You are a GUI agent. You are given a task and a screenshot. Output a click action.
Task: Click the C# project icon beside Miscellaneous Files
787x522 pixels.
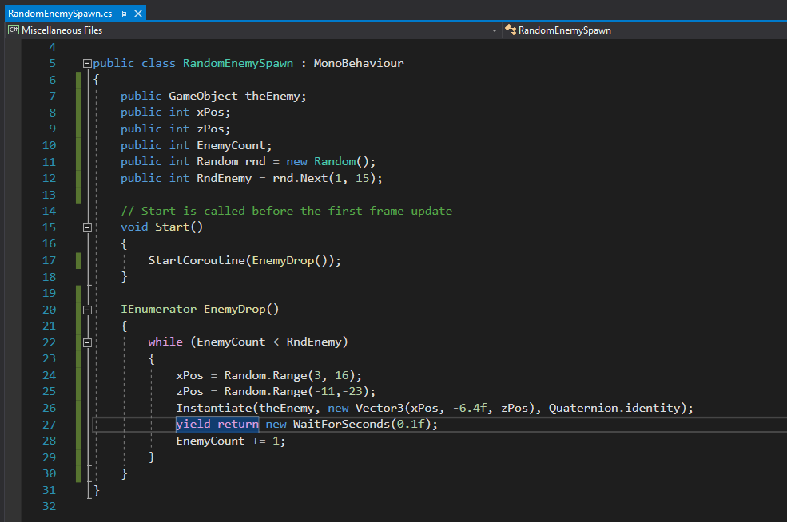point(14,30)
